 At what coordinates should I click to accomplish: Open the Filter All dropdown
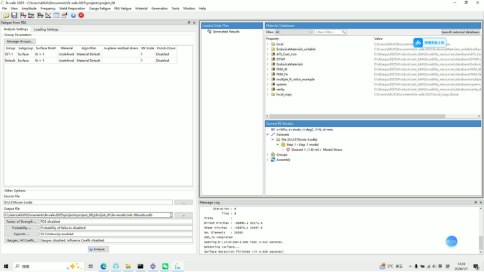(293, 32)
